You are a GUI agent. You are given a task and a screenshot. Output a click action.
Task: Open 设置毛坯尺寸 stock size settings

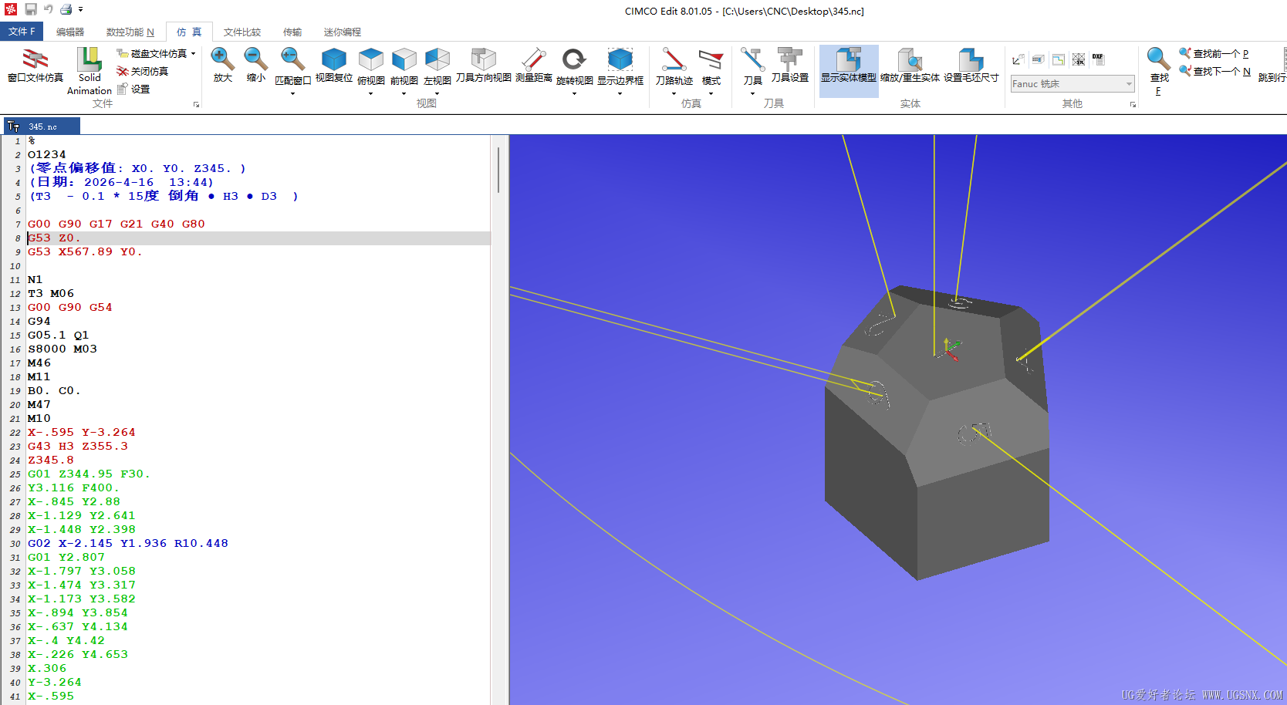click(x=971, y=66)
